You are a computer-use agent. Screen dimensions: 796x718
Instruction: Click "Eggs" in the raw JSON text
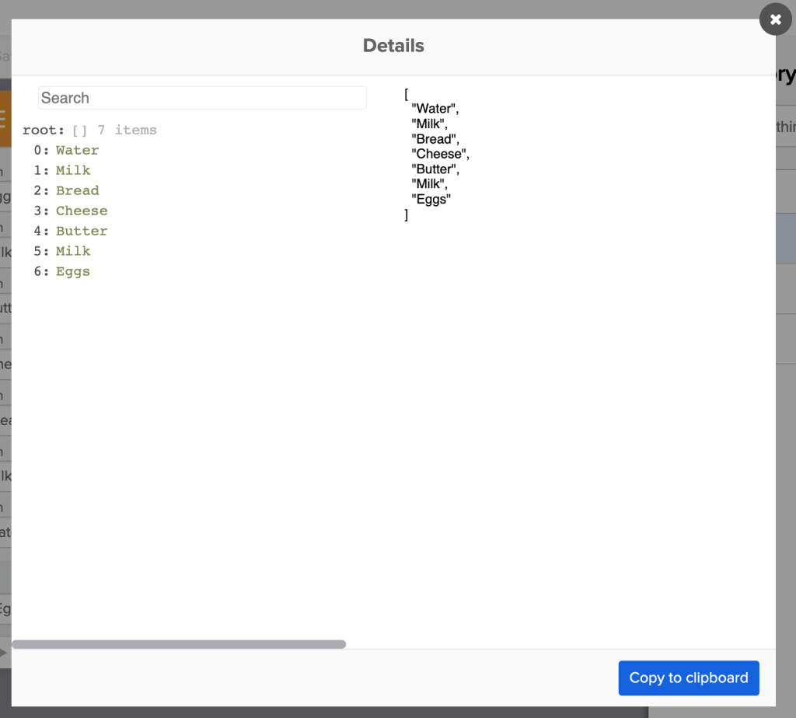[431, 200]
